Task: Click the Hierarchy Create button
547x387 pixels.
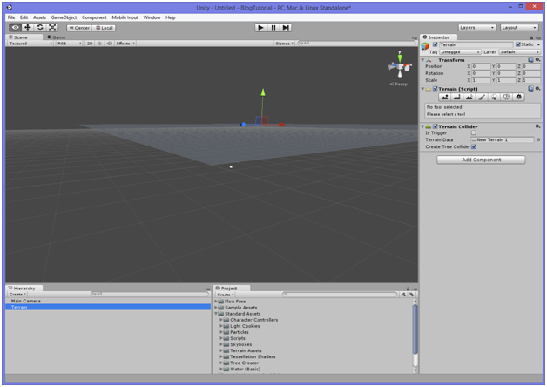Action: 17,295
